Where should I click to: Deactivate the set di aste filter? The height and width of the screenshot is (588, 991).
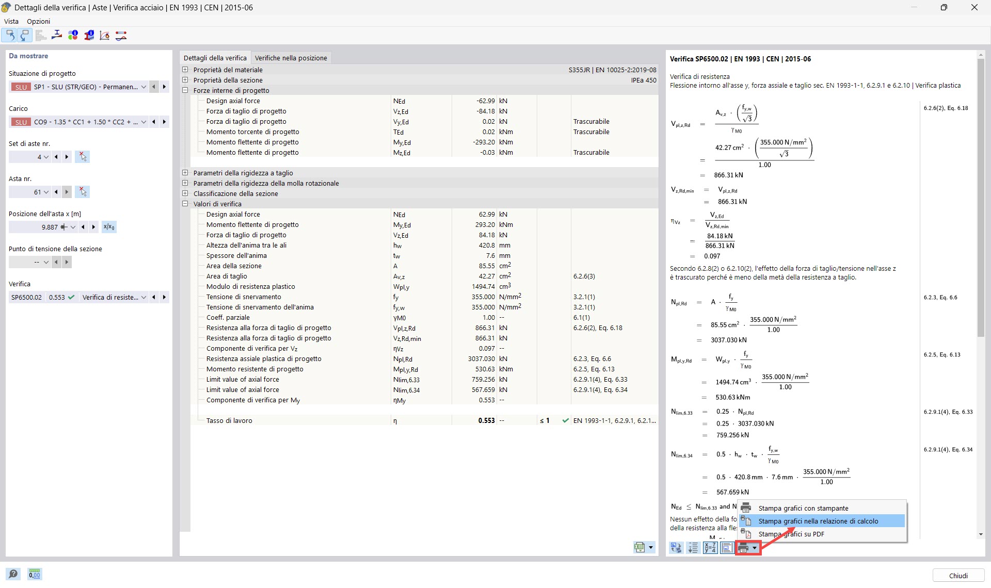[83, 157]
